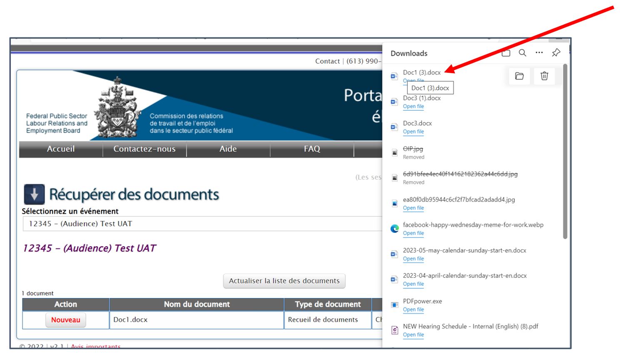Viewport: 621px width, 356px height.
Task: Click the 2023-05-may-calendar-sunday-start-en.docx file name
Action: coord(464,250)
